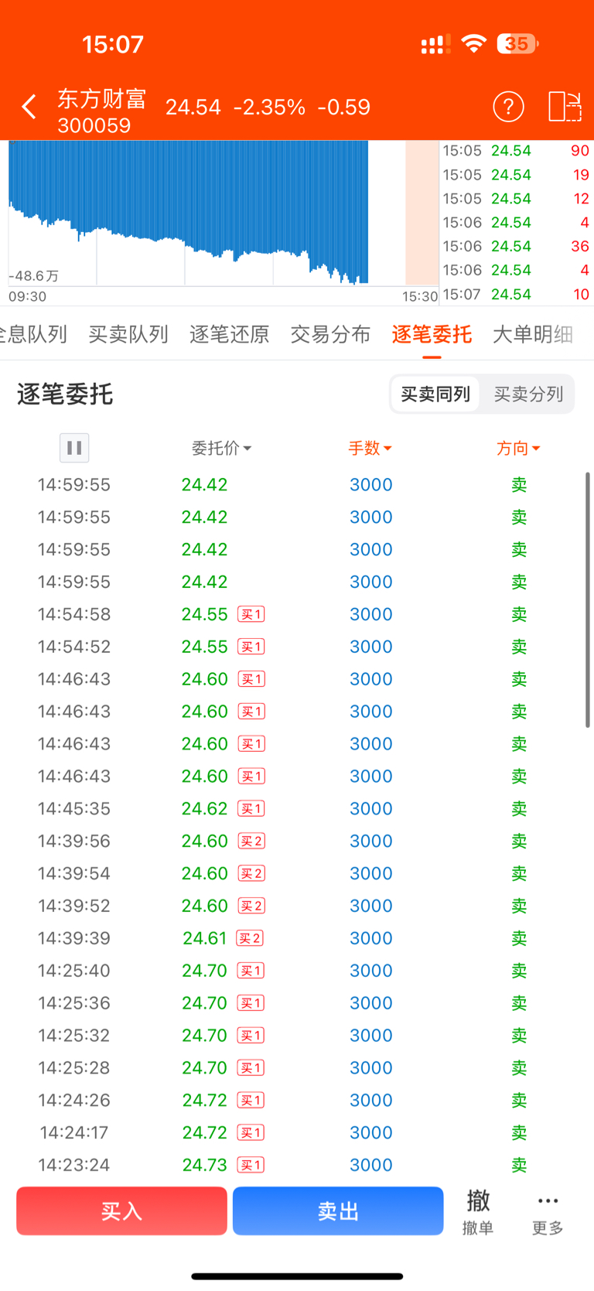Switch to 逐笔还原 tab
The width and height of the screenshot is (594, 1291).
point(230,334)
